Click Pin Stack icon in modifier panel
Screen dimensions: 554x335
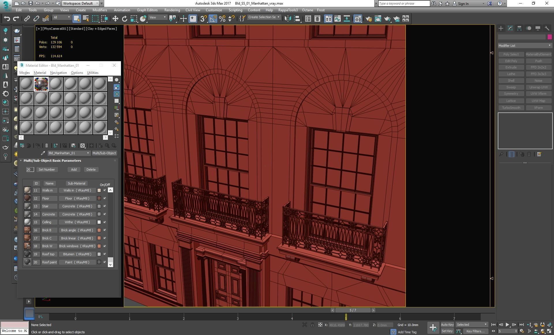[501, 155]
